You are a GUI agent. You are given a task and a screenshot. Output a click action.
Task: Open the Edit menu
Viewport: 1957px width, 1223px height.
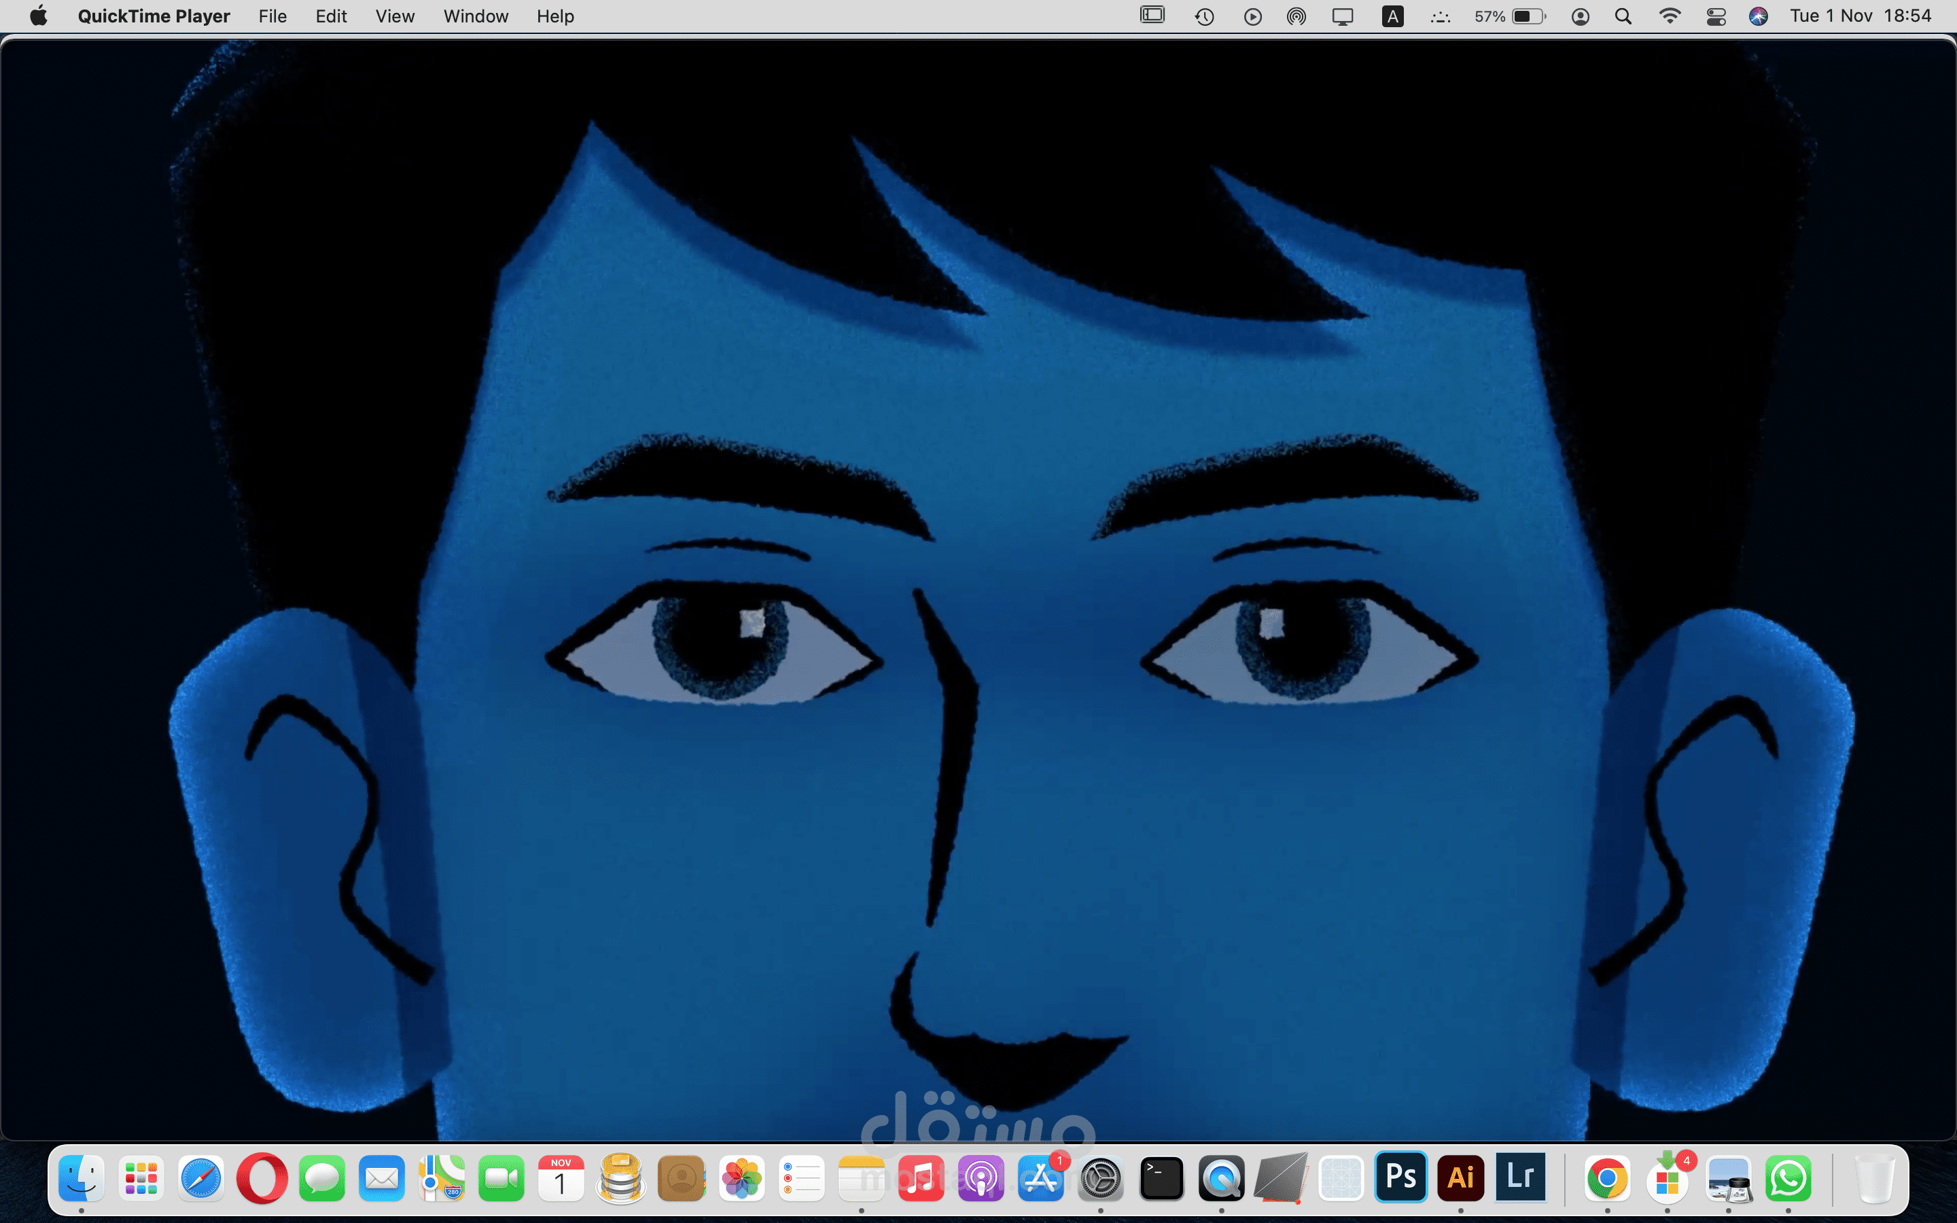pos(331,16)
